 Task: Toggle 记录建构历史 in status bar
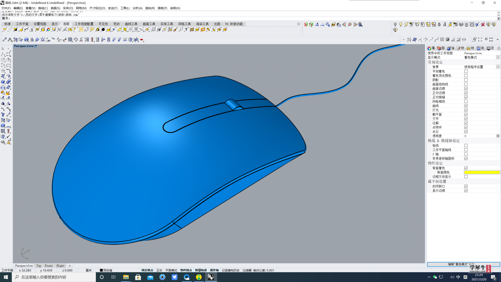[231, 270]
